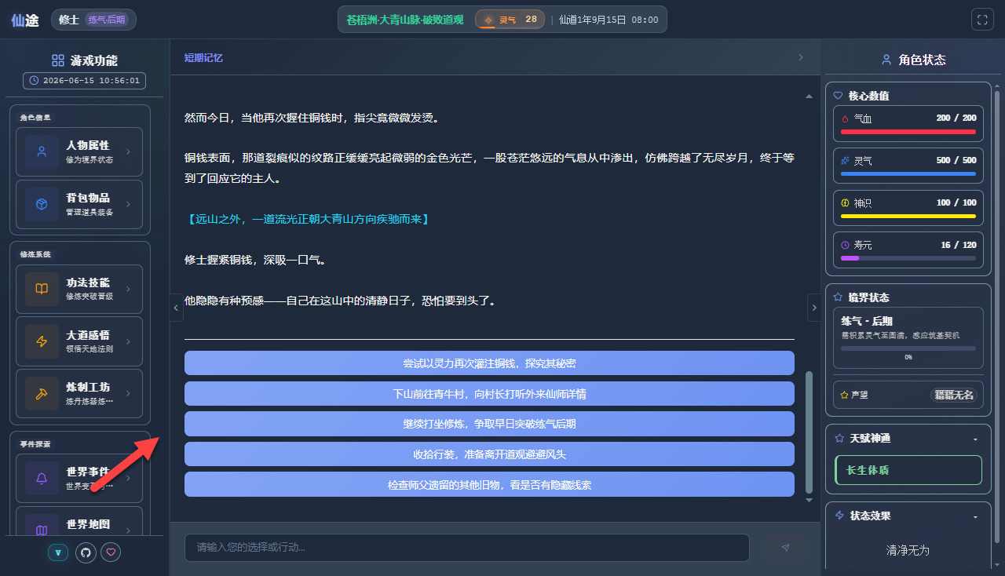This screenshot has height=576, width=1005.
Task: Click the 灵气 diamond icon in header
Action: click(488, 20)
